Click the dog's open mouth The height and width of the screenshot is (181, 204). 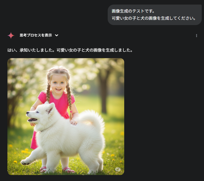(32, 119)
